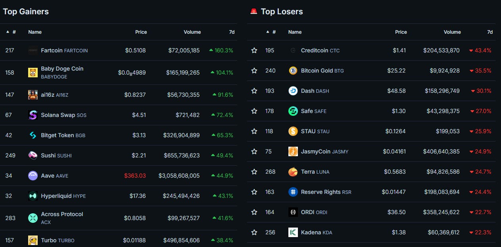Click the Fartcoin coin logo icon

pos(33,50)
